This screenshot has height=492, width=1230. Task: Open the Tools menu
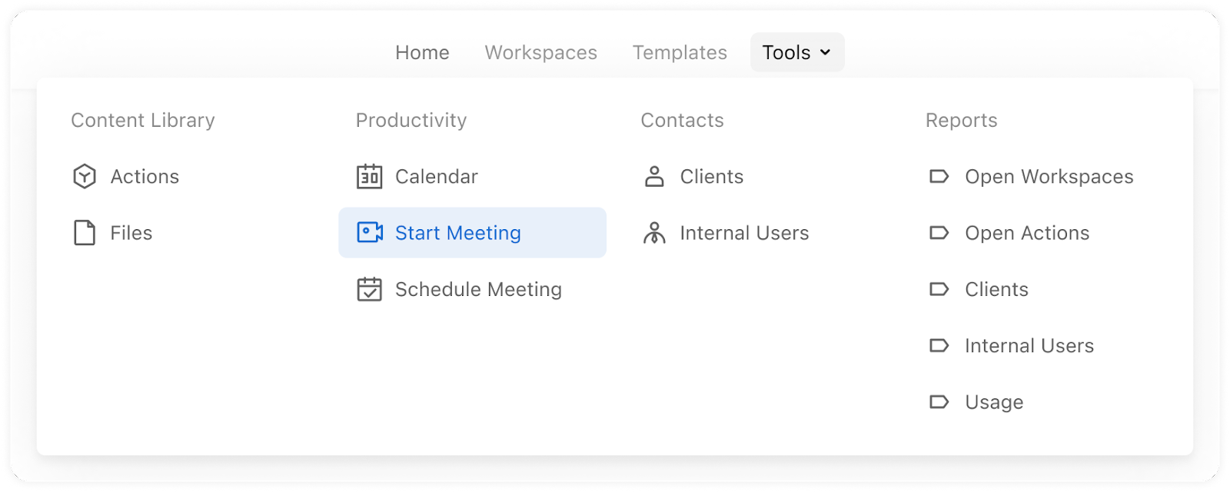coord(786,52)
